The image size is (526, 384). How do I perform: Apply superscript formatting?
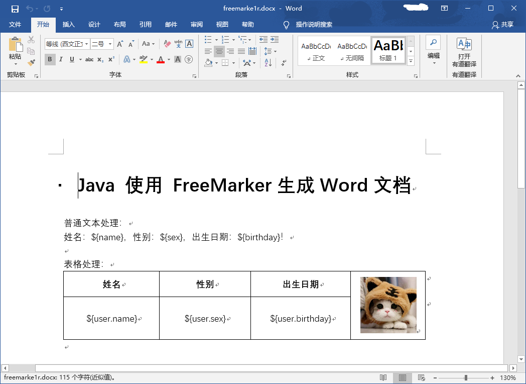111,59
